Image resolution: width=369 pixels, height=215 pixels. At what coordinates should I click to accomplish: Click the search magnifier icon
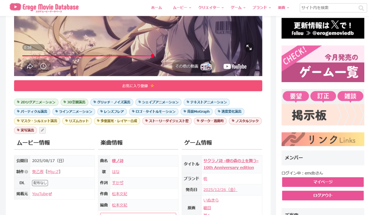pos(361,8)
